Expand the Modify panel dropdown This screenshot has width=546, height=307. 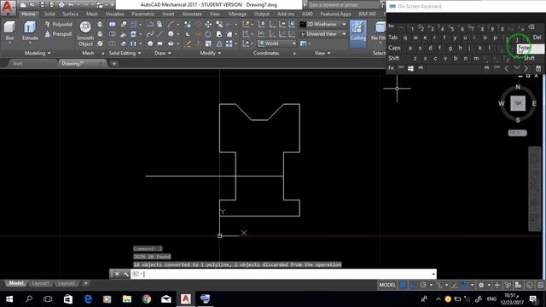pyautogui.click(x=211, y=53)
